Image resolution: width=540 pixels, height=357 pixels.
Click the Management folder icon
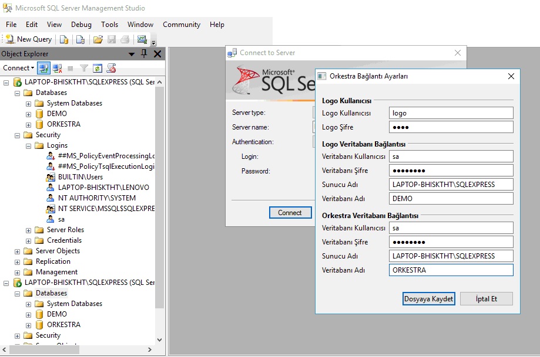click(28, 272)
